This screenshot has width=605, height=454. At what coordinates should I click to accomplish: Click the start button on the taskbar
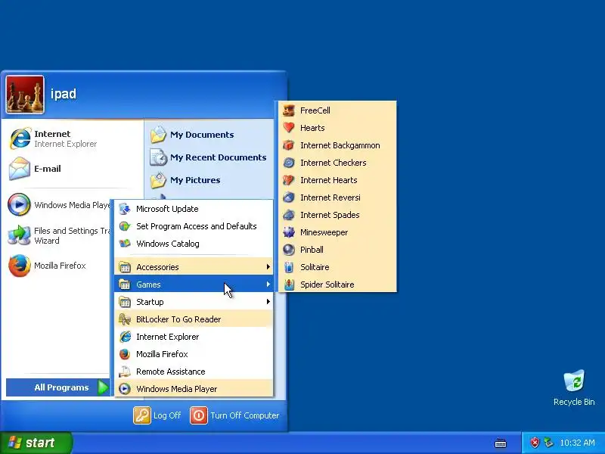[36, 443]
